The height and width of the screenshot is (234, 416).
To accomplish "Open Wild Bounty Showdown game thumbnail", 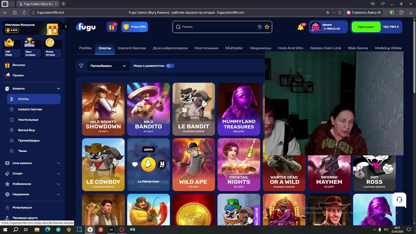I will (103, 109).
